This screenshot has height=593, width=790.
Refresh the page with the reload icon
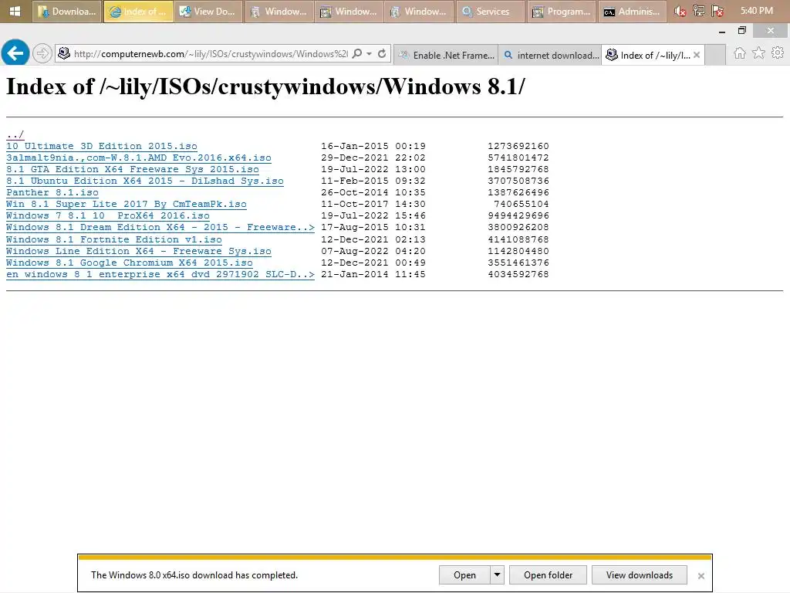(x=382, y=53)
